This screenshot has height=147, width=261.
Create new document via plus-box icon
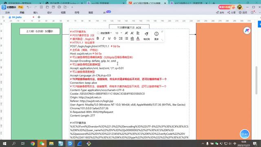pos(41,7)
